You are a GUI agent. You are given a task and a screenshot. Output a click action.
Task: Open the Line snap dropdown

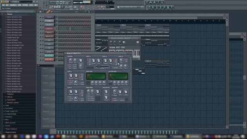[110, 7]
